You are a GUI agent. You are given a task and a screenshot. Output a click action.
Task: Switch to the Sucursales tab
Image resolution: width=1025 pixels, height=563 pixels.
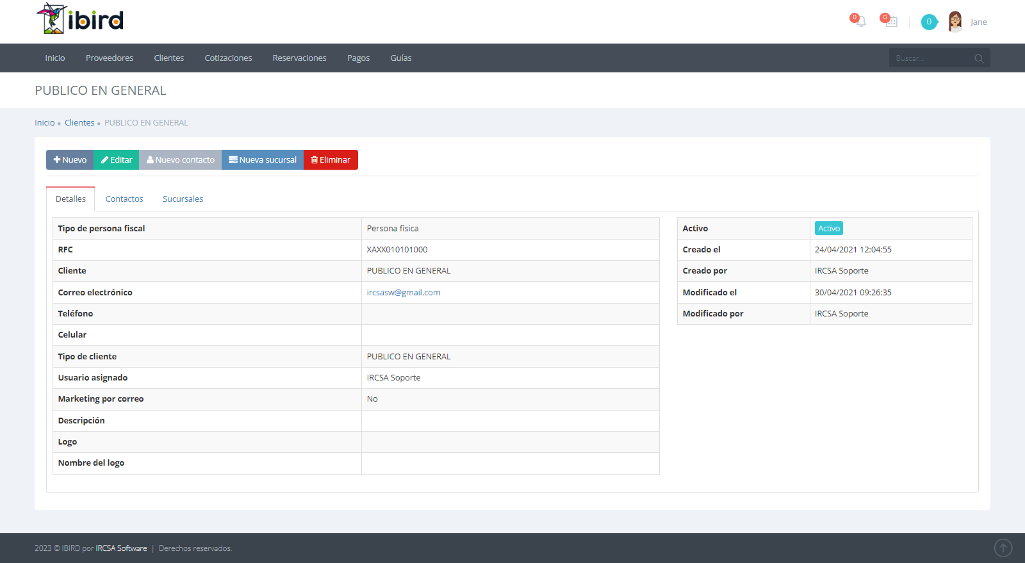(183, 199)
